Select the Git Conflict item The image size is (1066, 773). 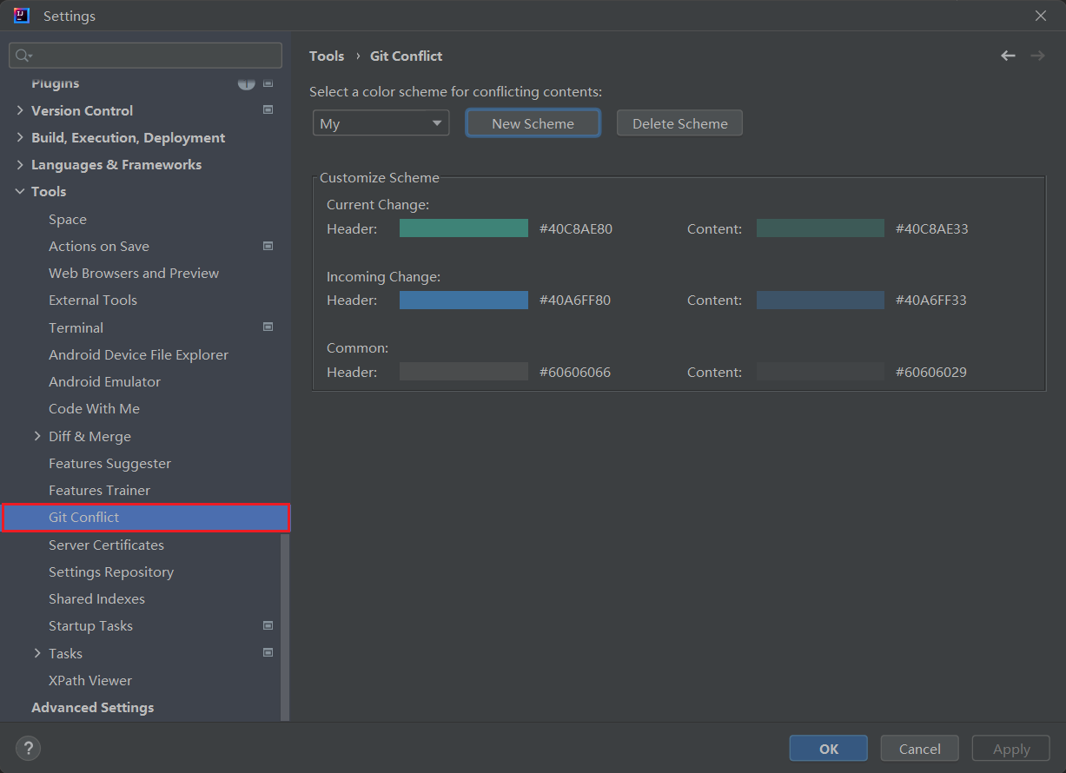pos(145,518)
